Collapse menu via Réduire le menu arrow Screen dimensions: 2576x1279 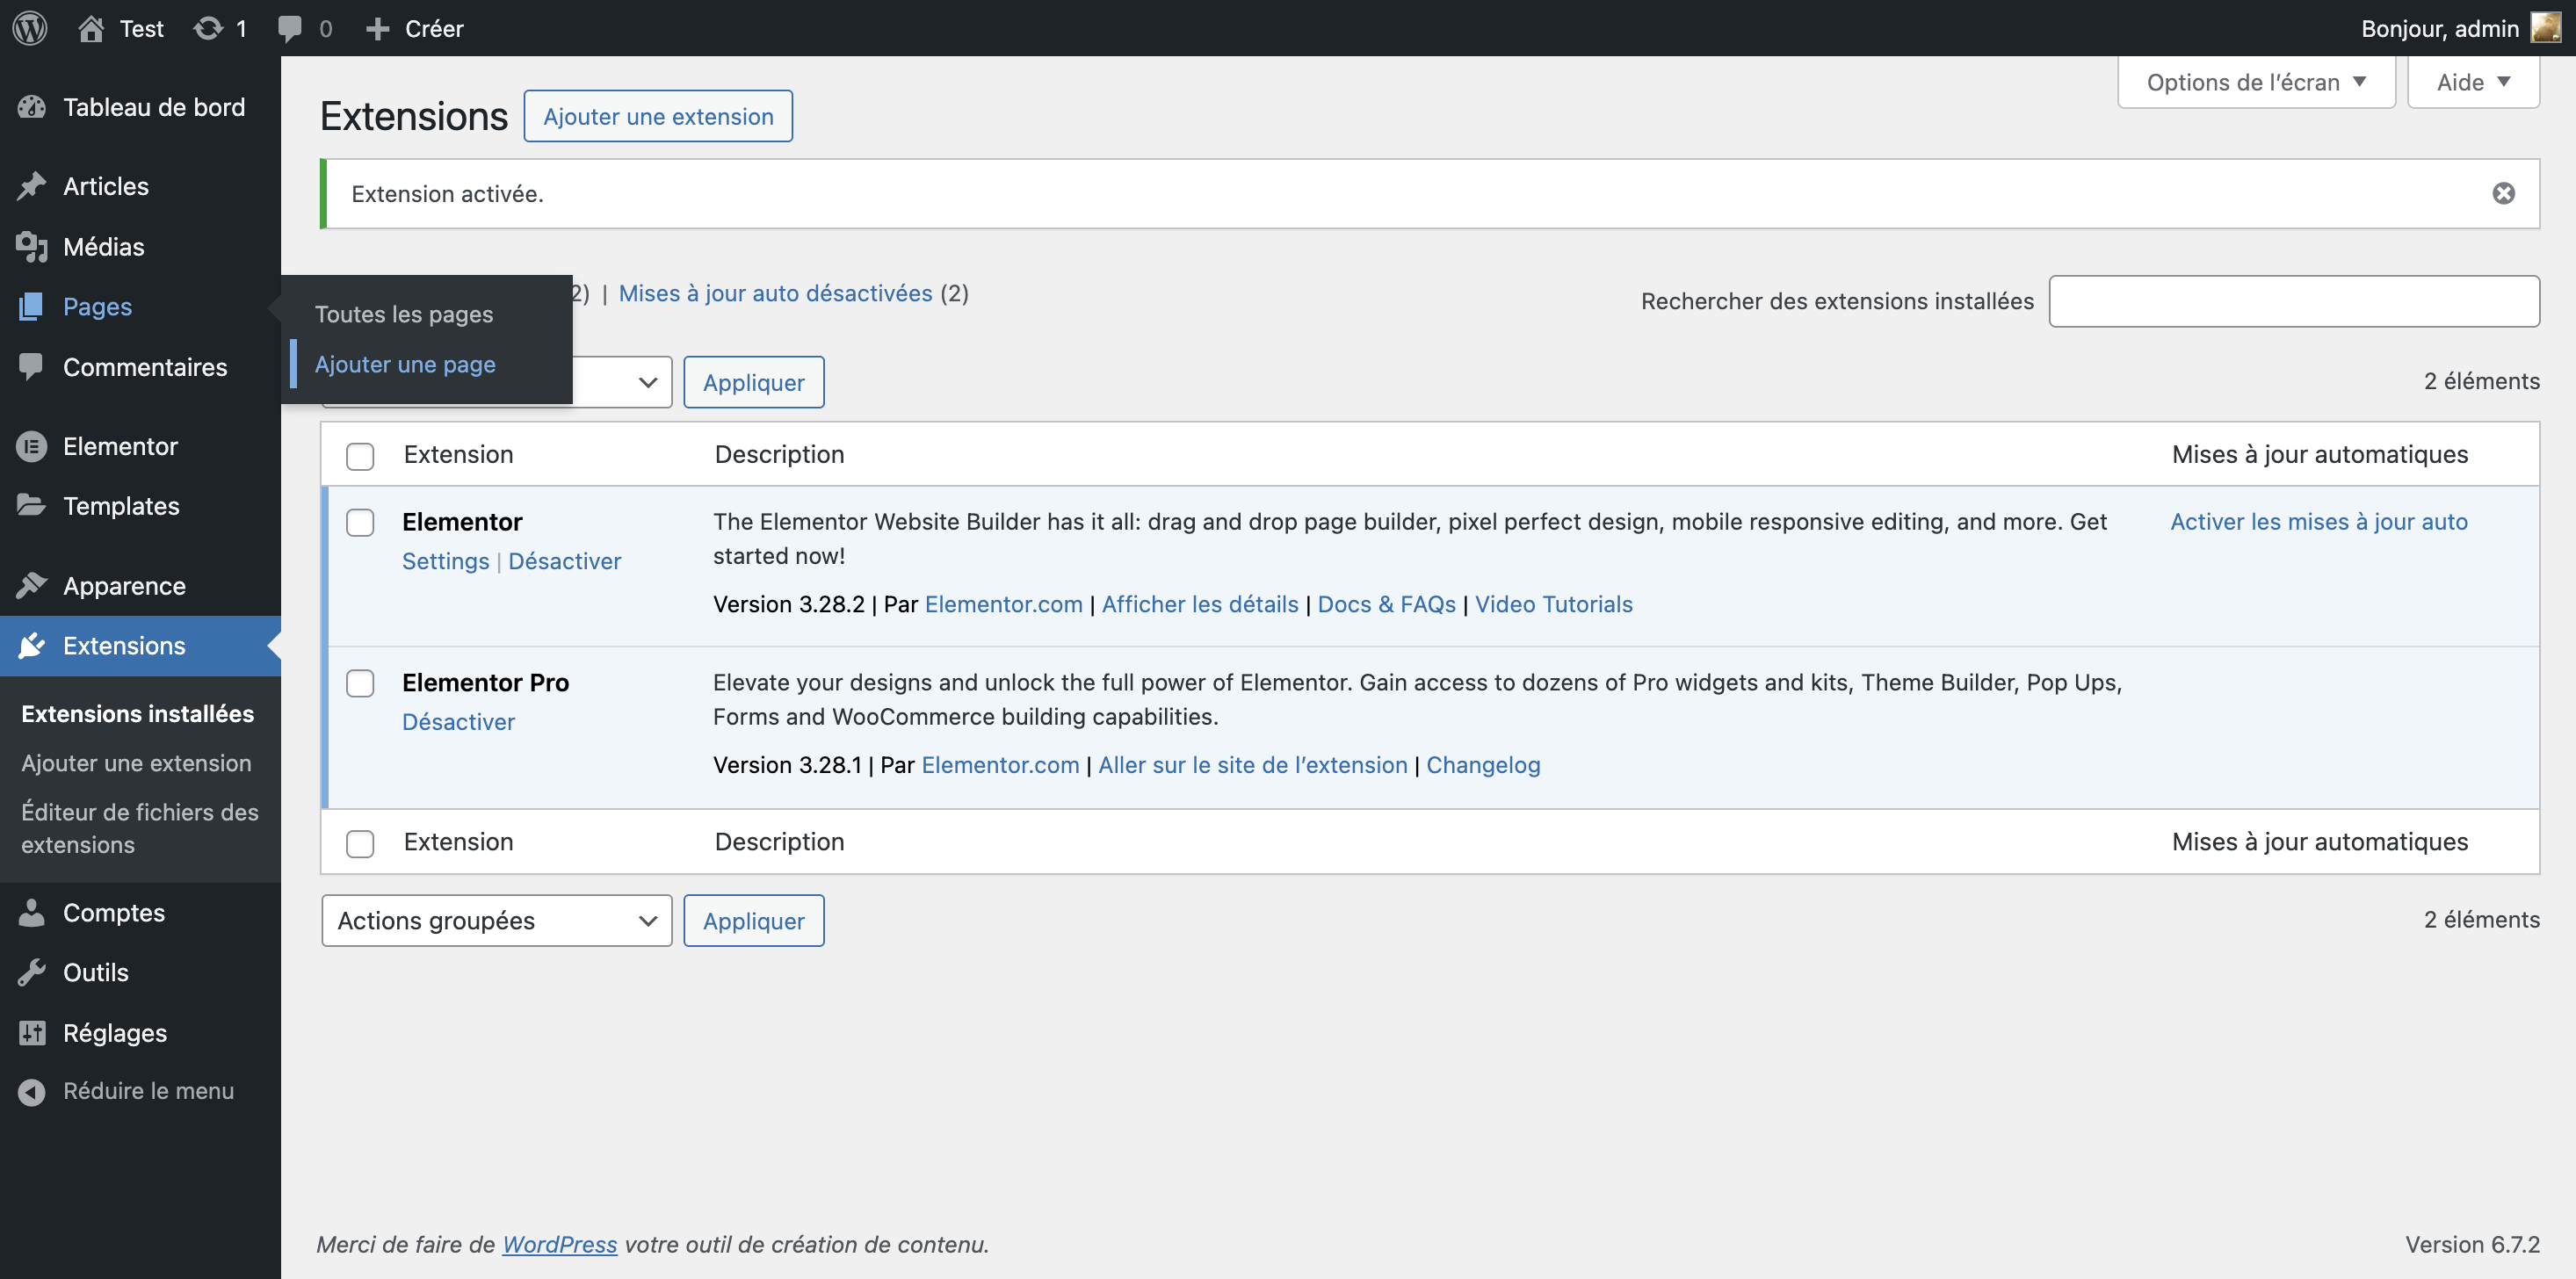click(32, 1091)
